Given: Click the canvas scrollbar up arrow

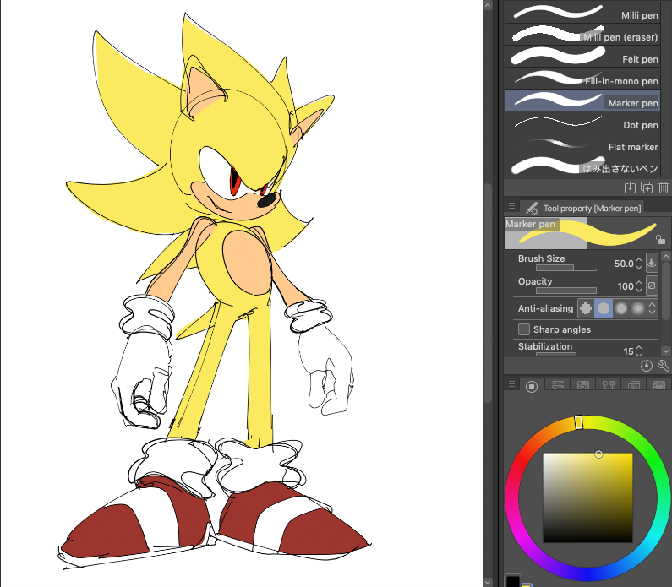Looking at the screenshot, I should tap(488, 5).
